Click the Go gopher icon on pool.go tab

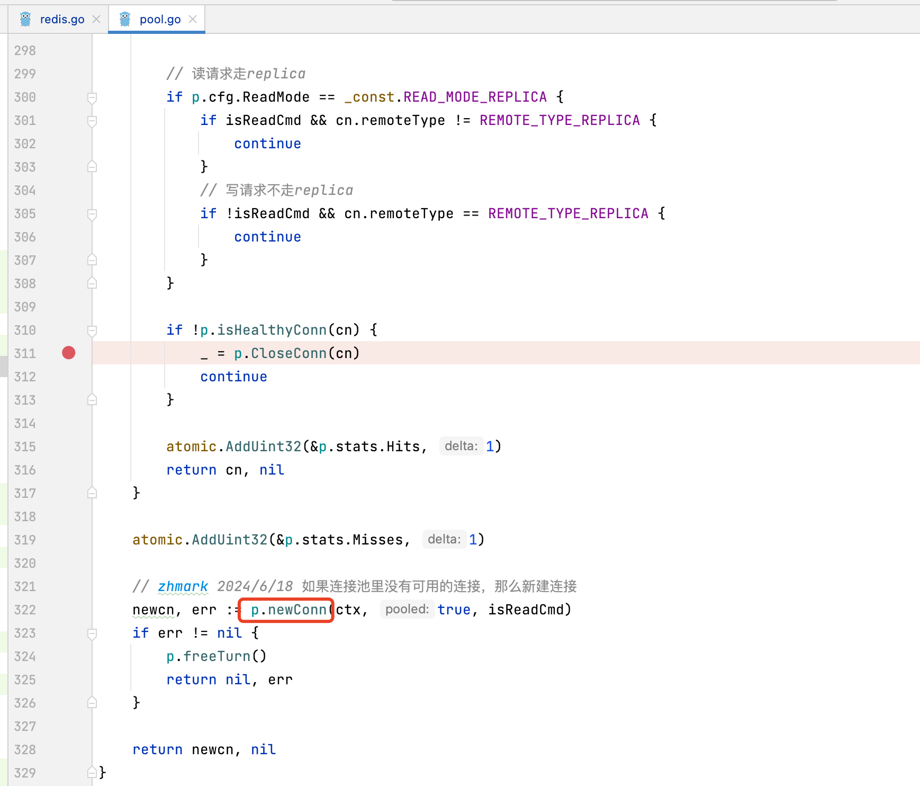(x=125, y=19)
